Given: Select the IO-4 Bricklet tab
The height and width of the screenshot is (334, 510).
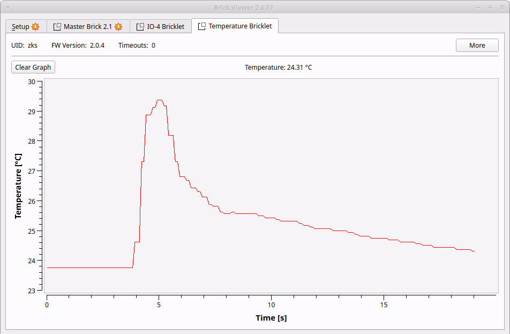Looking at the screenshot, I should (166, 26).
